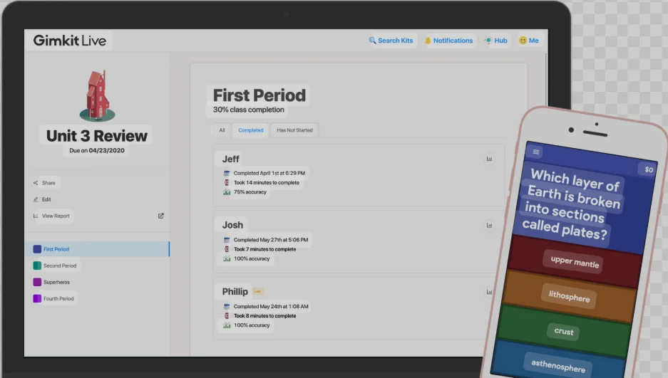Click 'Took 7 minutes to complete' text

tap(264, 249)
